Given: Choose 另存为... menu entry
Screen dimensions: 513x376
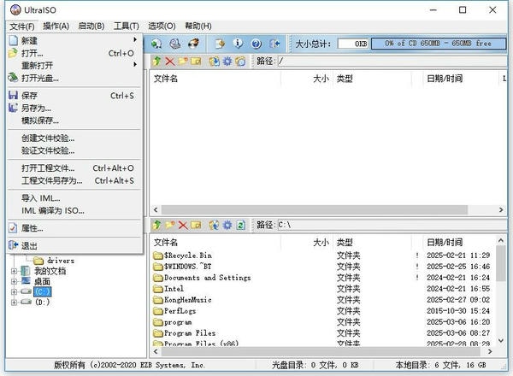Looking at the screenshot, I should (74, 108).
